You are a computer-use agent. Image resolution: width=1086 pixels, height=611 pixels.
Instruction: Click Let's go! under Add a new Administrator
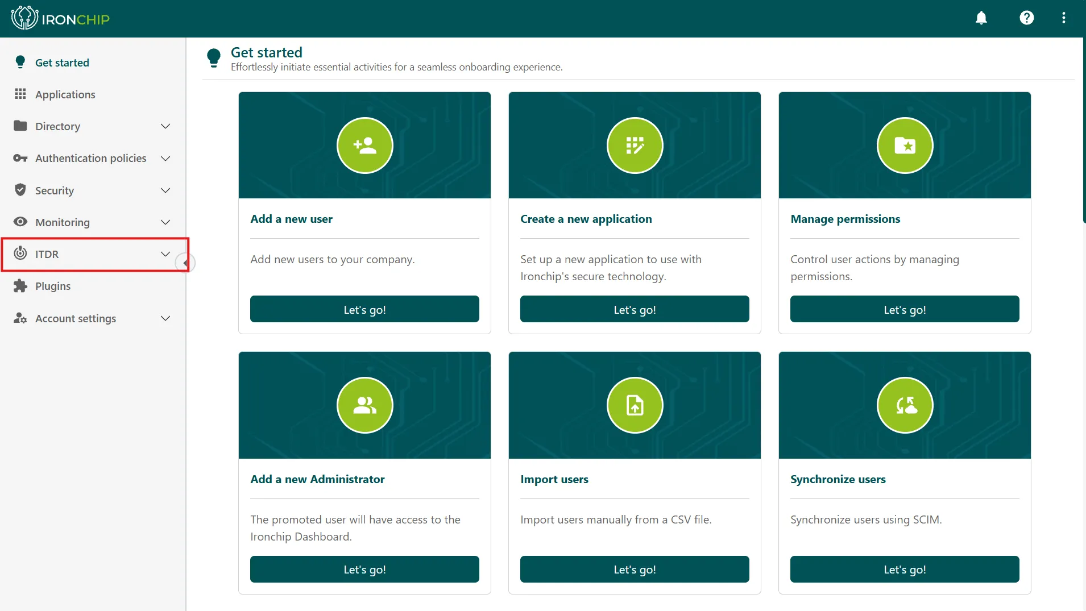(x=364, y=569)
